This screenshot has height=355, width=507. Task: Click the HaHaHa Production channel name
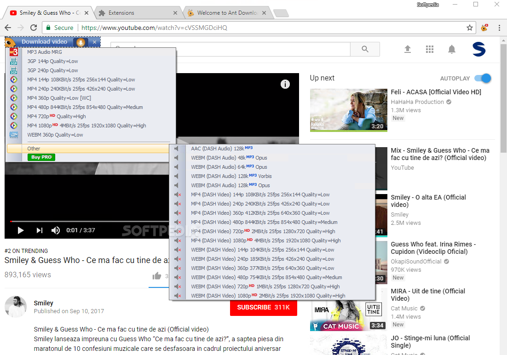coord(417,102)
